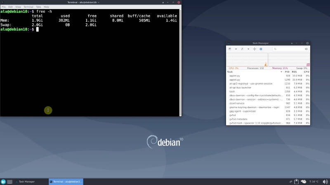Switch to Terminal window in taskbar
330x185 pixels.
[66, 182]
